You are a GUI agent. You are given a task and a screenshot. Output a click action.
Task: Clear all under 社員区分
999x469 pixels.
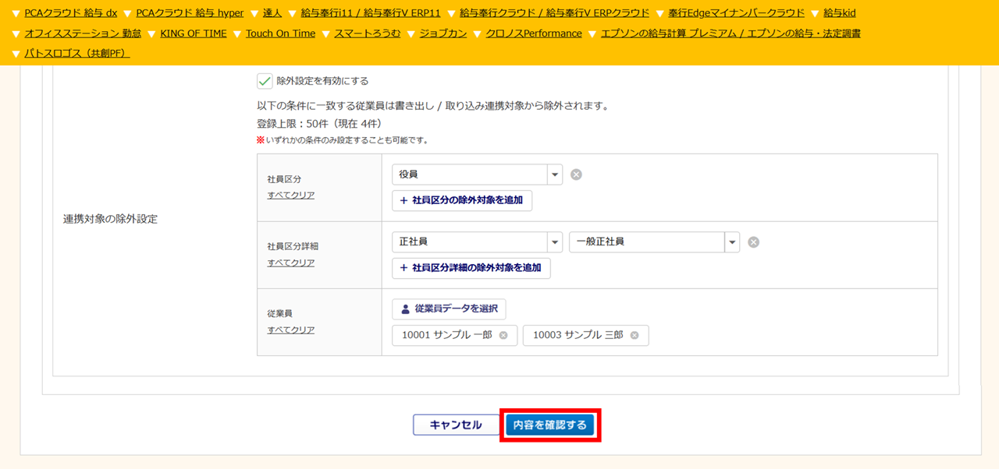pos(291,196)
